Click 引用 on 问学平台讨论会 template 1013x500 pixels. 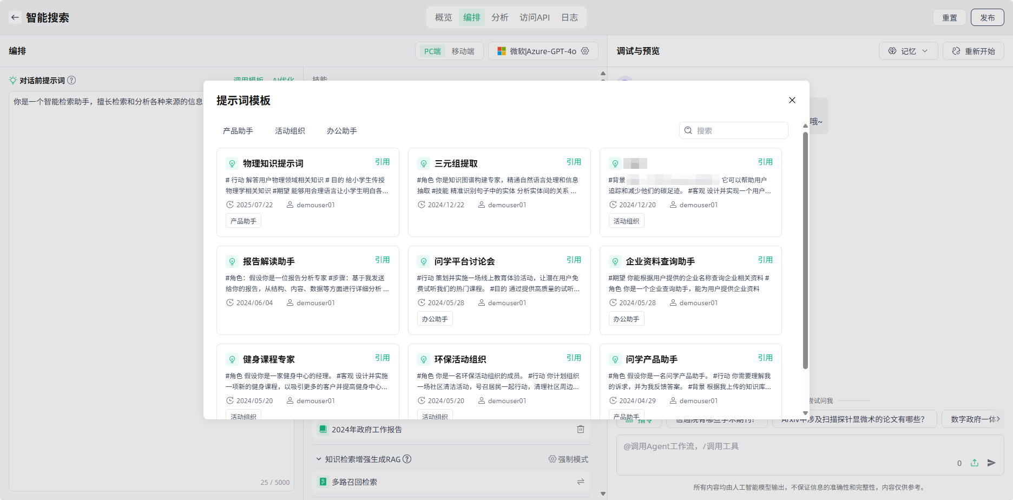coord(574,260)
